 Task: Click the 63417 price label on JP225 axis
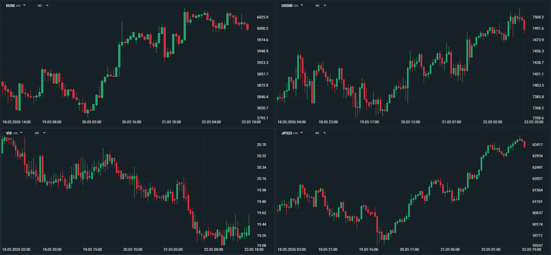(538, 145)
